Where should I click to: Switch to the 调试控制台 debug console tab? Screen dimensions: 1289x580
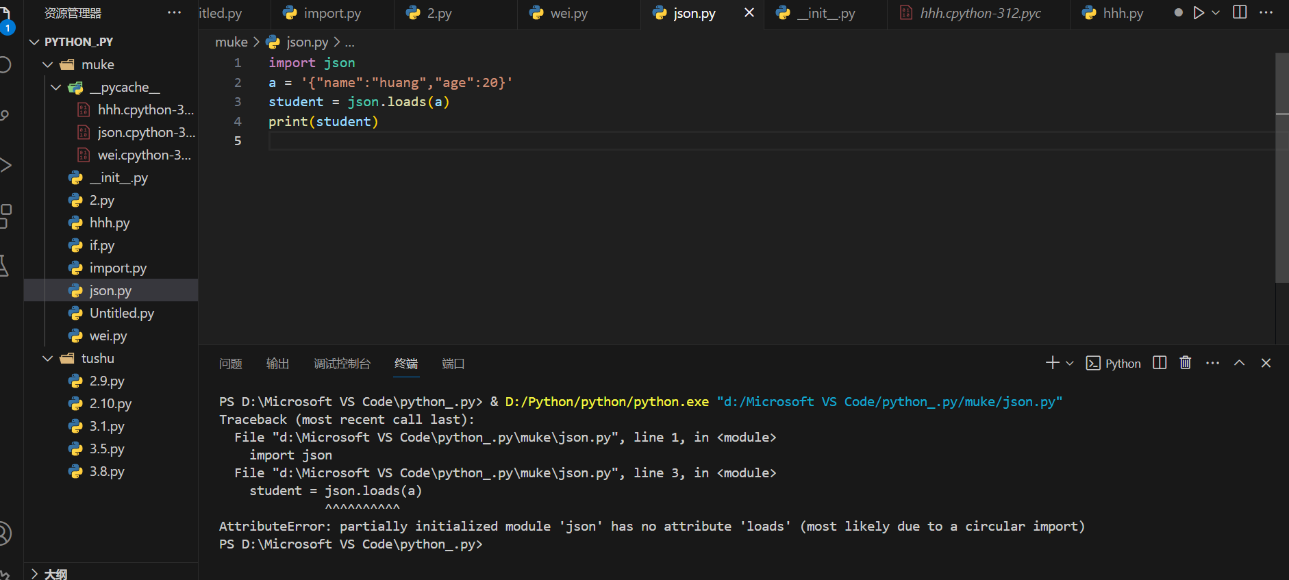(342, 364)
